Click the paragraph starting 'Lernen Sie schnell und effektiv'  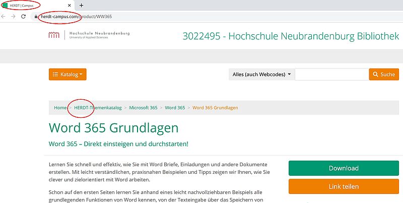159,172
